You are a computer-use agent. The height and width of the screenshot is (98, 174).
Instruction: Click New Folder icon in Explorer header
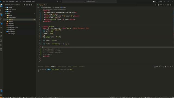tap(27, 5)
